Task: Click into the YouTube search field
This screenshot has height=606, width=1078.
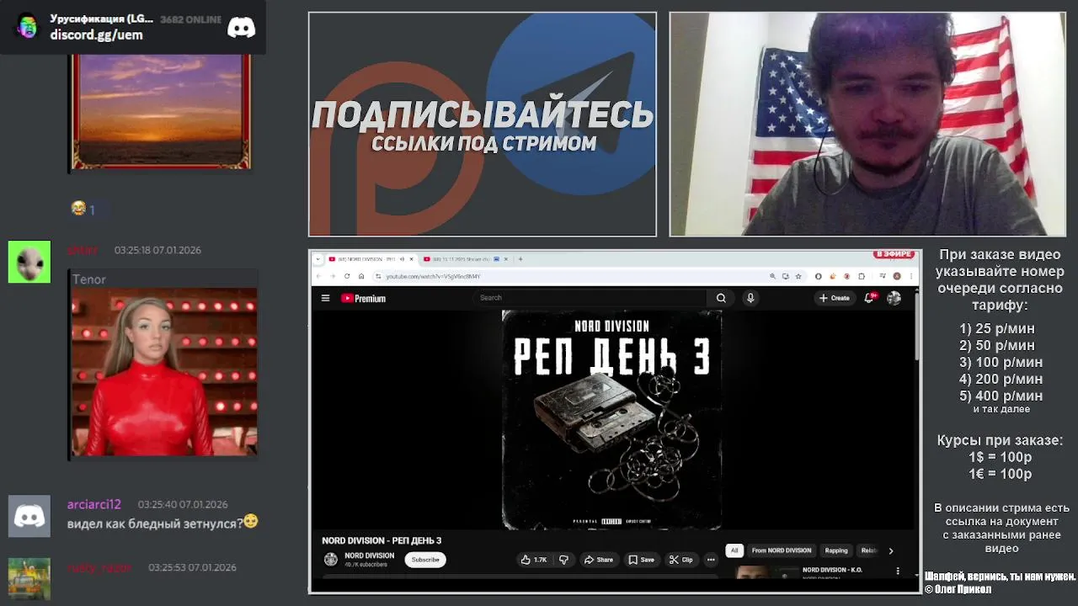Action: tap(591, 298)
